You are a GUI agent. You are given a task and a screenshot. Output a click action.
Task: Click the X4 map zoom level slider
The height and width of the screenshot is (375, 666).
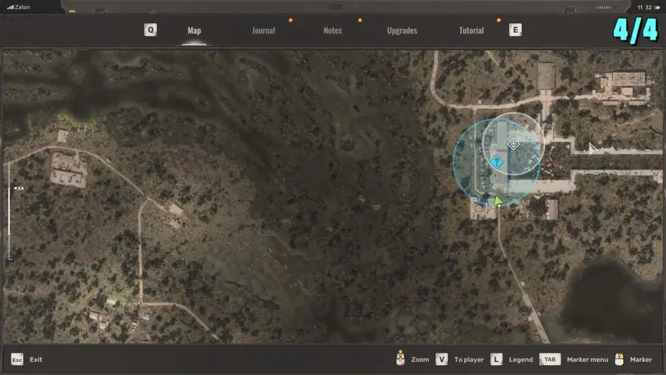[9, 210]
